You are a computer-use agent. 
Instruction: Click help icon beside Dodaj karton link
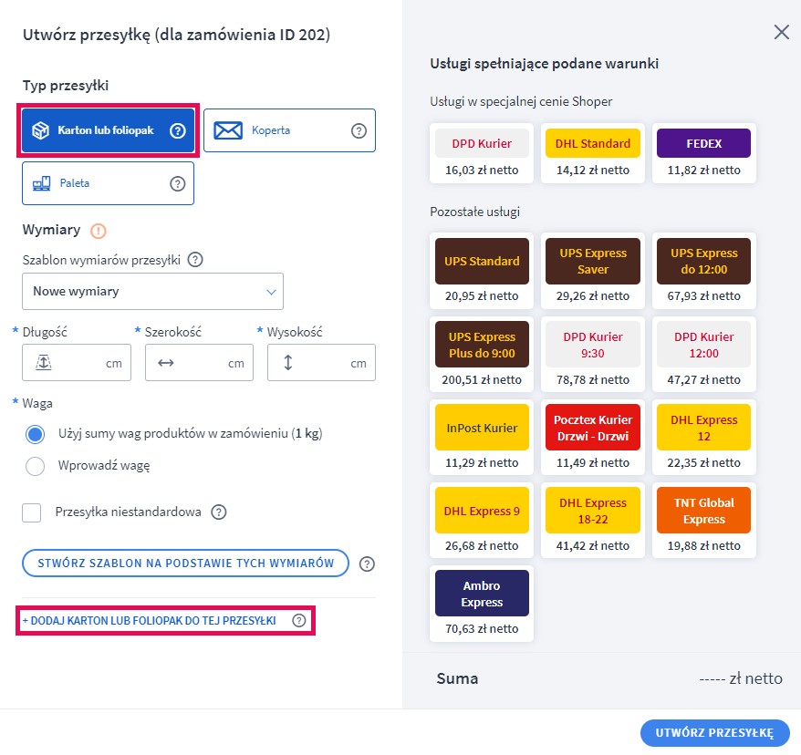click(x=299, y=620)
